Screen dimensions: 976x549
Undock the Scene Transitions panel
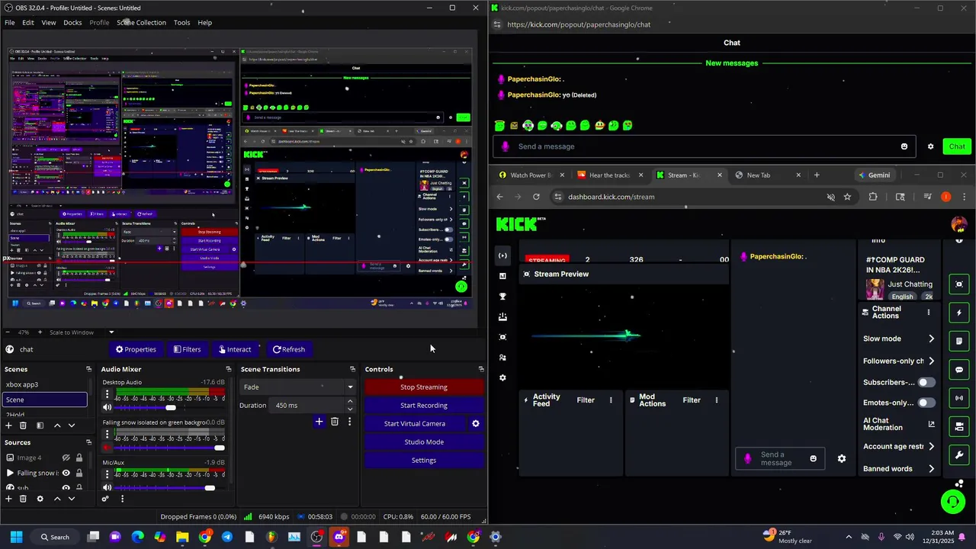352,369
